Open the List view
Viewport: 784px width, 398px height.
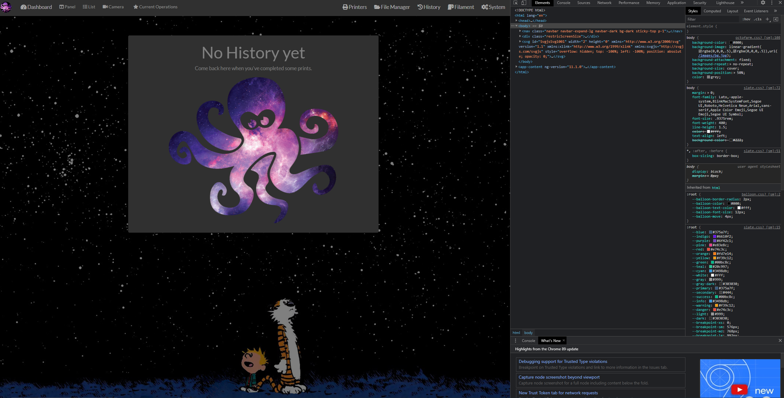pyautogui.click(x=89, y=7)
